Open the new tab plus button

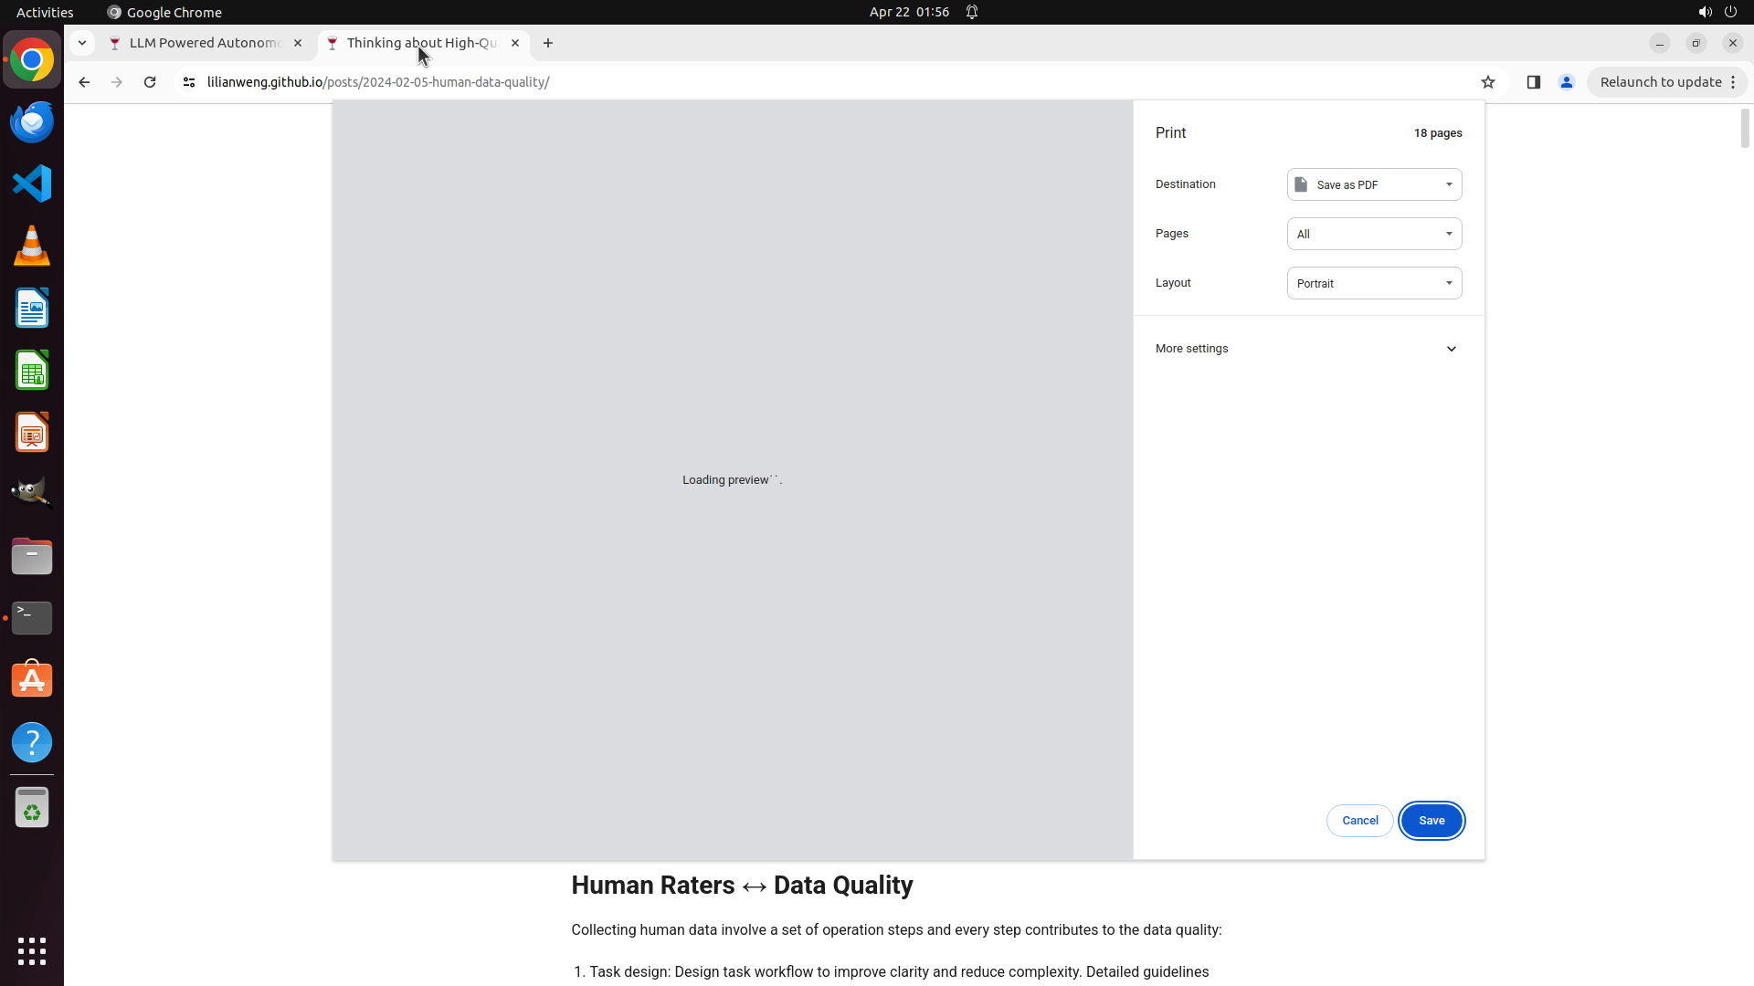coord(548,43)
